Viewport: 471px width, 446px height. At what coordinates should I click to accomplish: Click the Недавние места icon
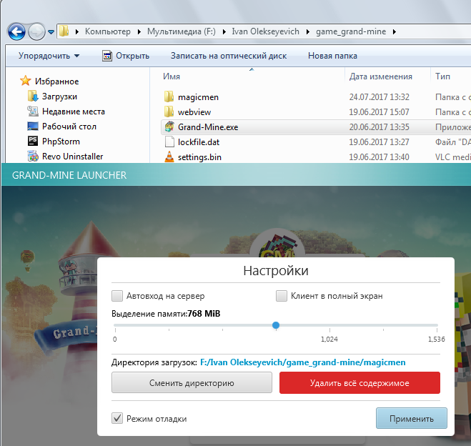[33, 111]
